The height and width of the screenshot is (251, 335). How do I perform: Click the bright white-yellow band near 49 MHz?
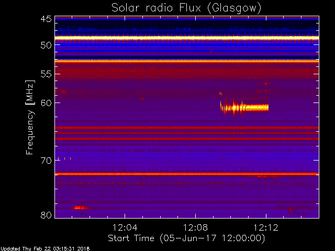coord(187,37)
